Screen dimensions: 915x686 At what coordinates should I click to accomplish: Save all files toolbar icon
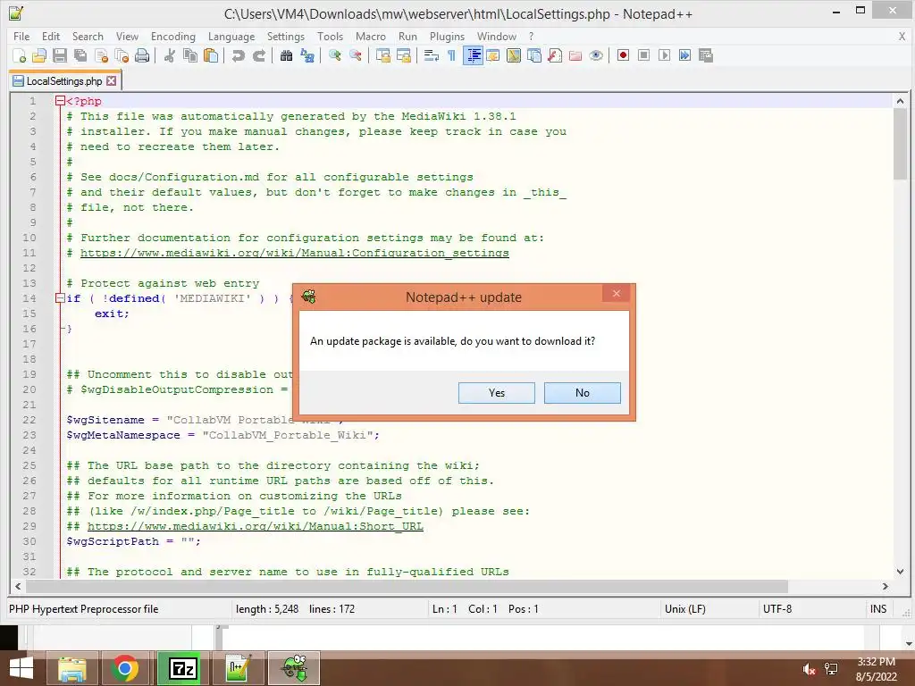(x=80, y=55)
